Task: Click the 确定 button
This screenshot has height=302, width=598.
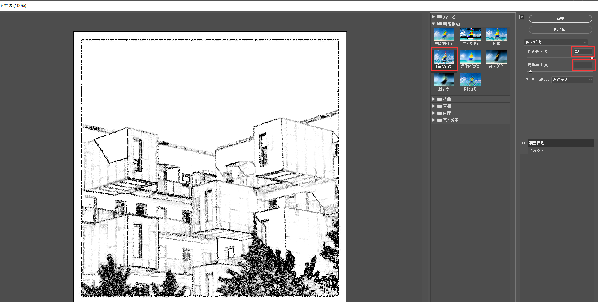Action: click(560, 19)
